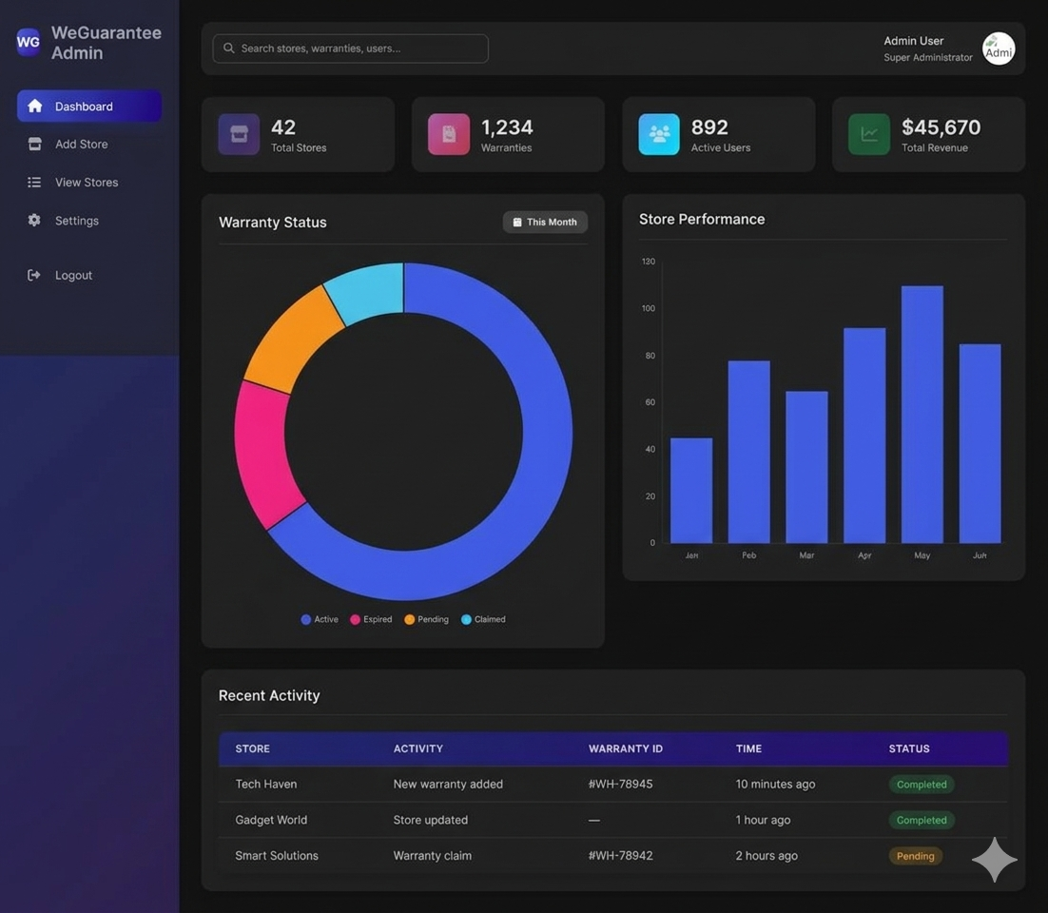Click the Feb bar in Store Performance
This screenshot has height=913, width=1048.
748,452
